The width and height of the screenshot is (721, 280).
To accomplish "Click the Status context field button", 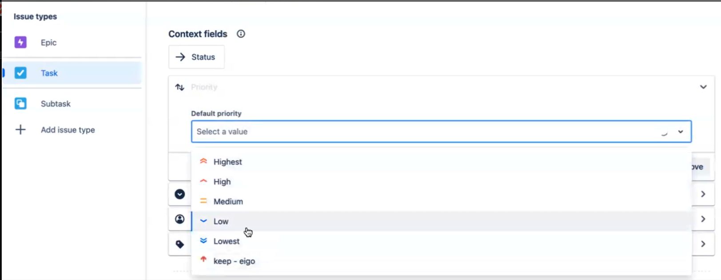I will 196,57.
